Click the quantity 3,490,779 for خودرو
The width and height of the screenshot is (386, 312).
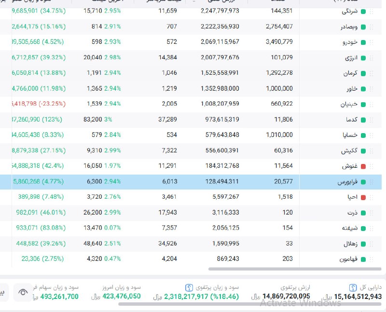pyautogui.click(x=279, y=41)
